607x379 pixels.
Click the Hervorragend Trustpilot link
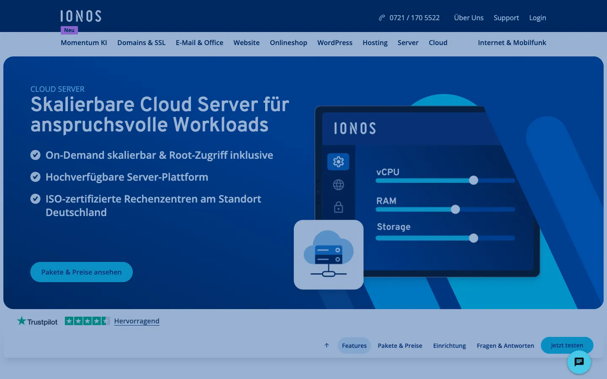[x=137, y=321]
